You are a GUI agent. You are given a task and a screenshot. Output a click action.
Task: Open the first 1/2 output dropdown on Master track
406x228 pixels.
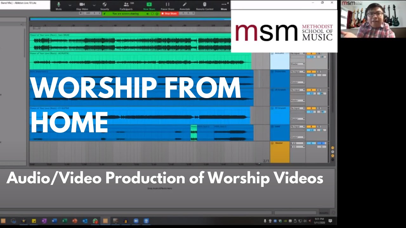[x=298, y=143]
